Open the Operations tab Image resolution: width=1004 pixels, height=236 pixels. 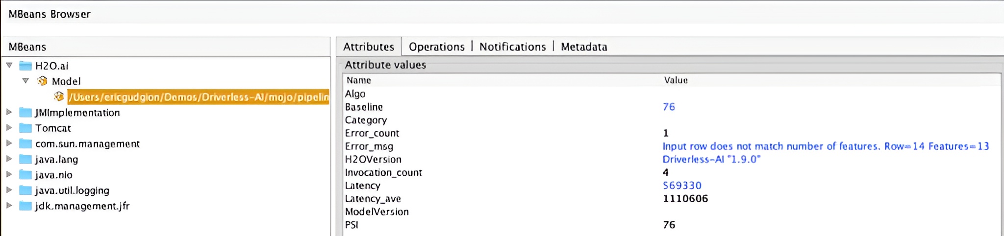(x=437, y=47)
